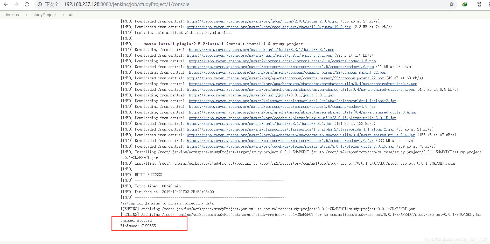
Task: Expand the arrow after studyProject breadcrumb
Action: pos(63,15)
